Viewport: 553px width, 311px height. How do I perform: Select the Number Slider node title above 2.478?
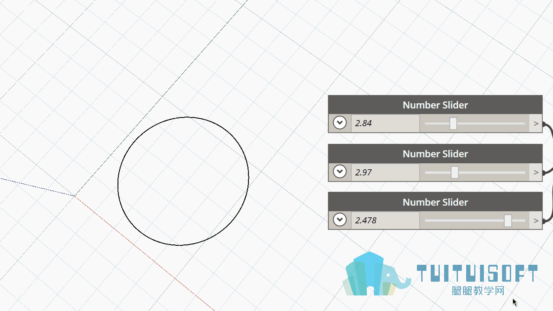[435, 202]
